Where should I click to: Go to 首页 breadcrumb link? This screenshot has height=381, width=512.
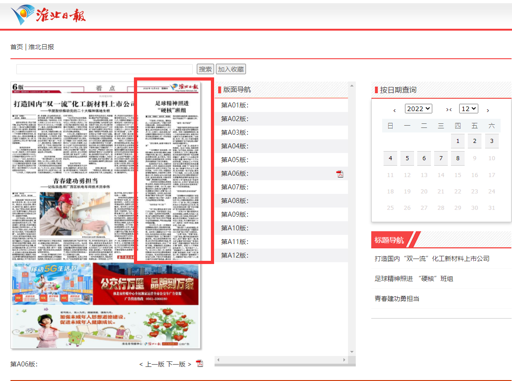[17, 47]
